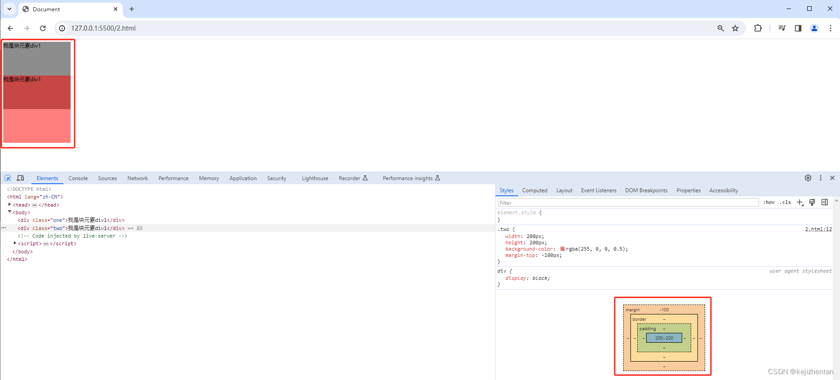Toggle the .cls classes button
Image resolution: width=840 pixels, height=380 pixels.
785,203
